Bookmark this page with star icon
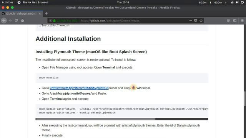 [201, 20]
